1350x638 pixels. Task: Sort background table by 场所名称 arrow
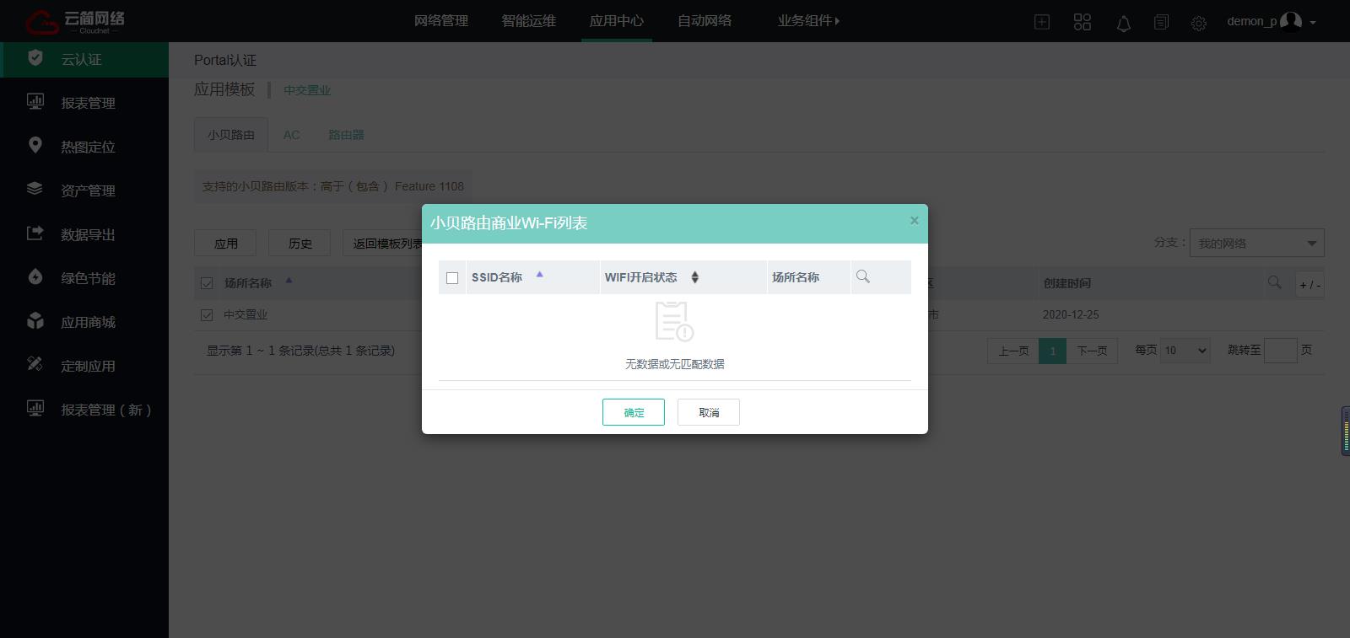click(x=289, y=281)
